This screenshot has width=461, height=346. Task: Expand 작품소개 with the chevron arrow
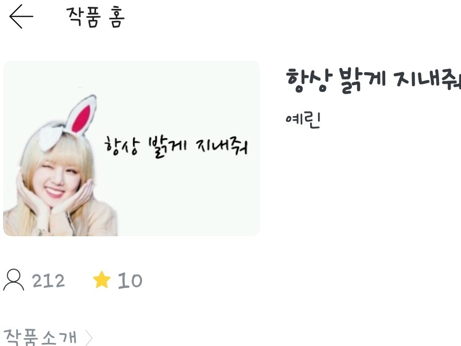pos(89,338)
